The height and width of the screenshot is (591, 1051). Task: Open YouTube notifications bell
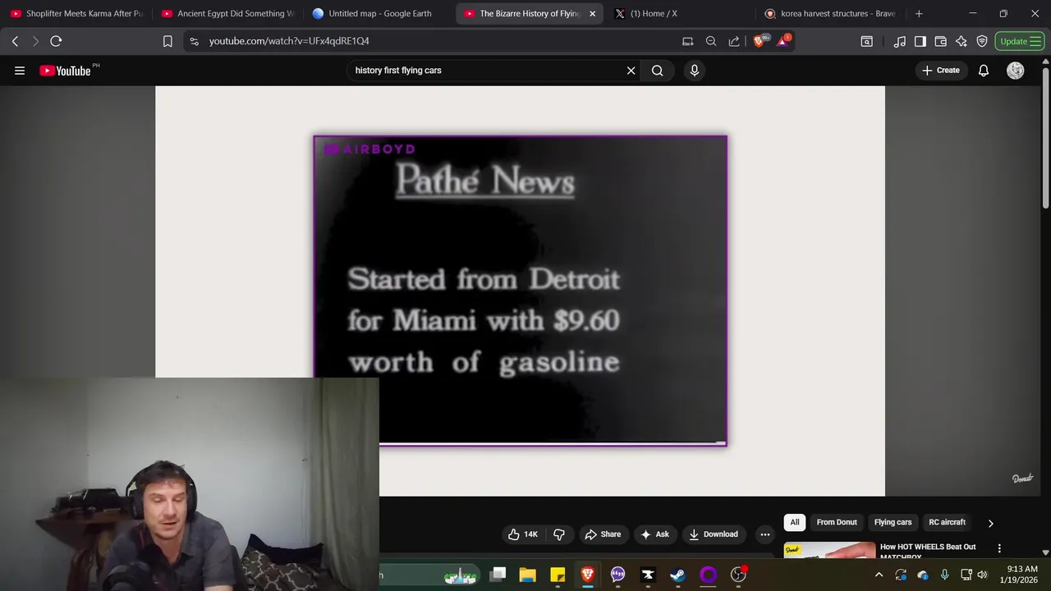(x=984, y=71)
